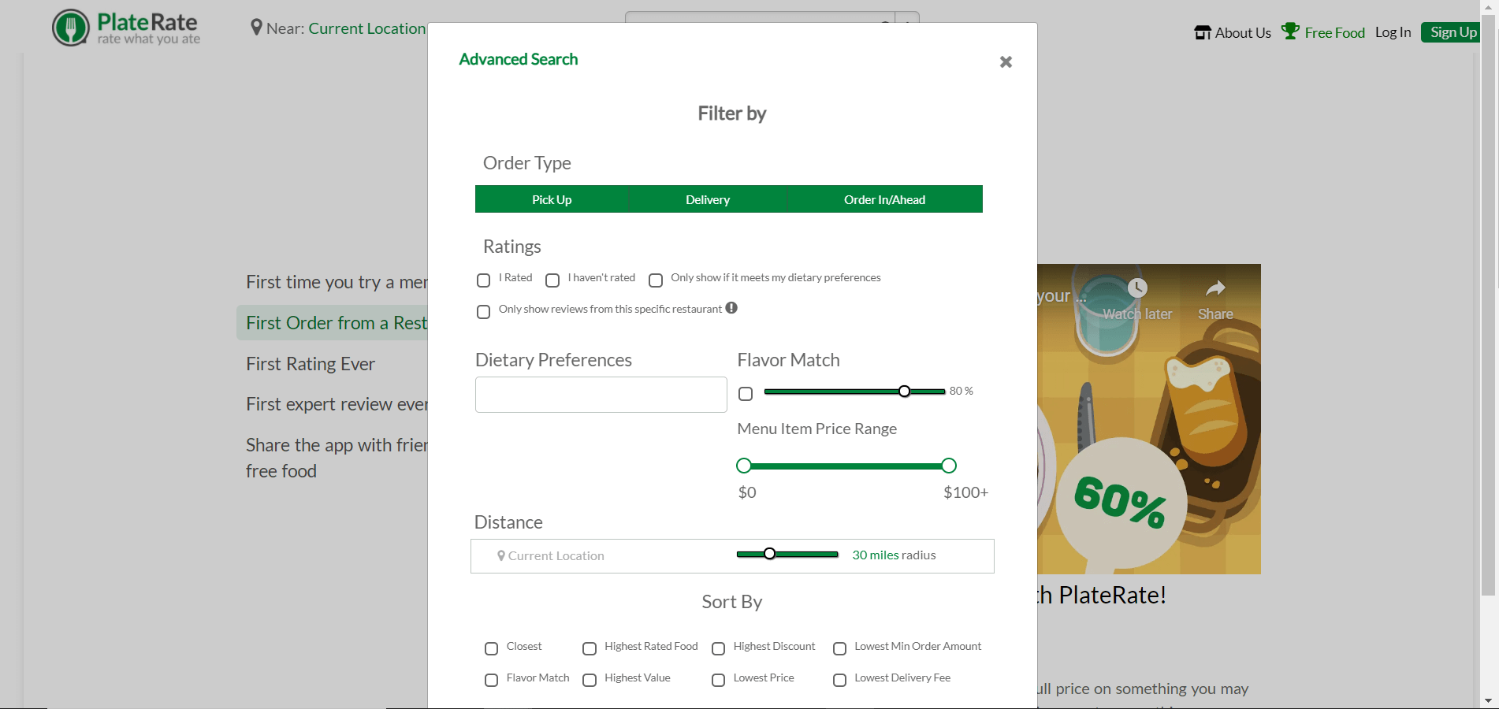The height and width of the screenshot is (709, 1499).
Task: Click the info icon beside specific restaurant reviews
Action: [731, 308]
